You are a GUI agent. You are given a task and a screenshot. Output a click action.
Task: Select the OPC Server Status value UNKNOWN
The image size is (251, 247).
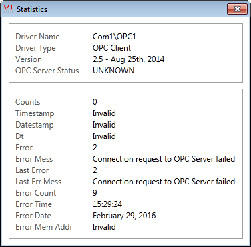pos(113,71)
